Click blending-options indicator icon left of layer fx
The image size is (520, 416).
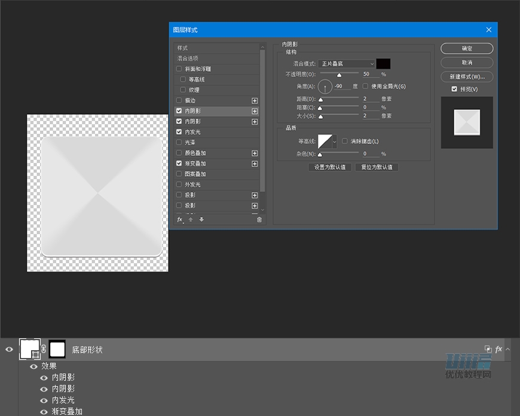pos(488,348)
